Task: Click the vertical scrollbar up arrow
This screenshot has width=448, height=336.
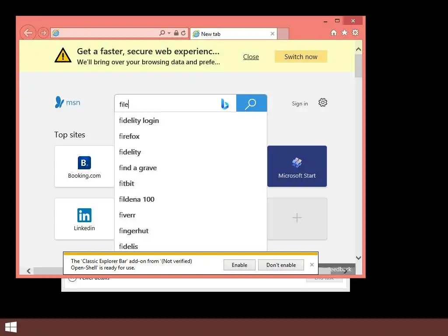Action: click(359, 49)
